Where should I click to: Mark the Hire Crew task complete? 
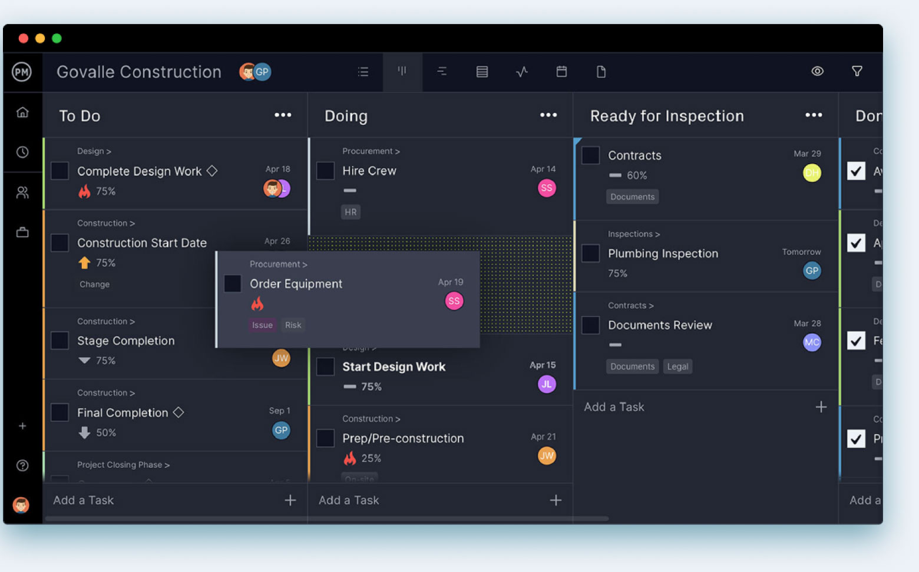coord(325,171)
